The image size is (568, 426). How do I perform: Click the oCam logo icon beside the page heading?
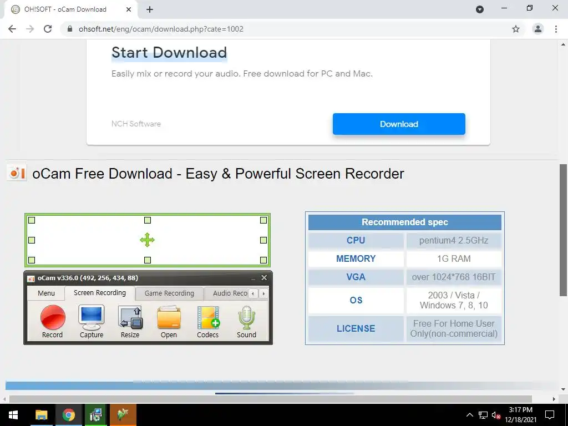pos(17,173)
